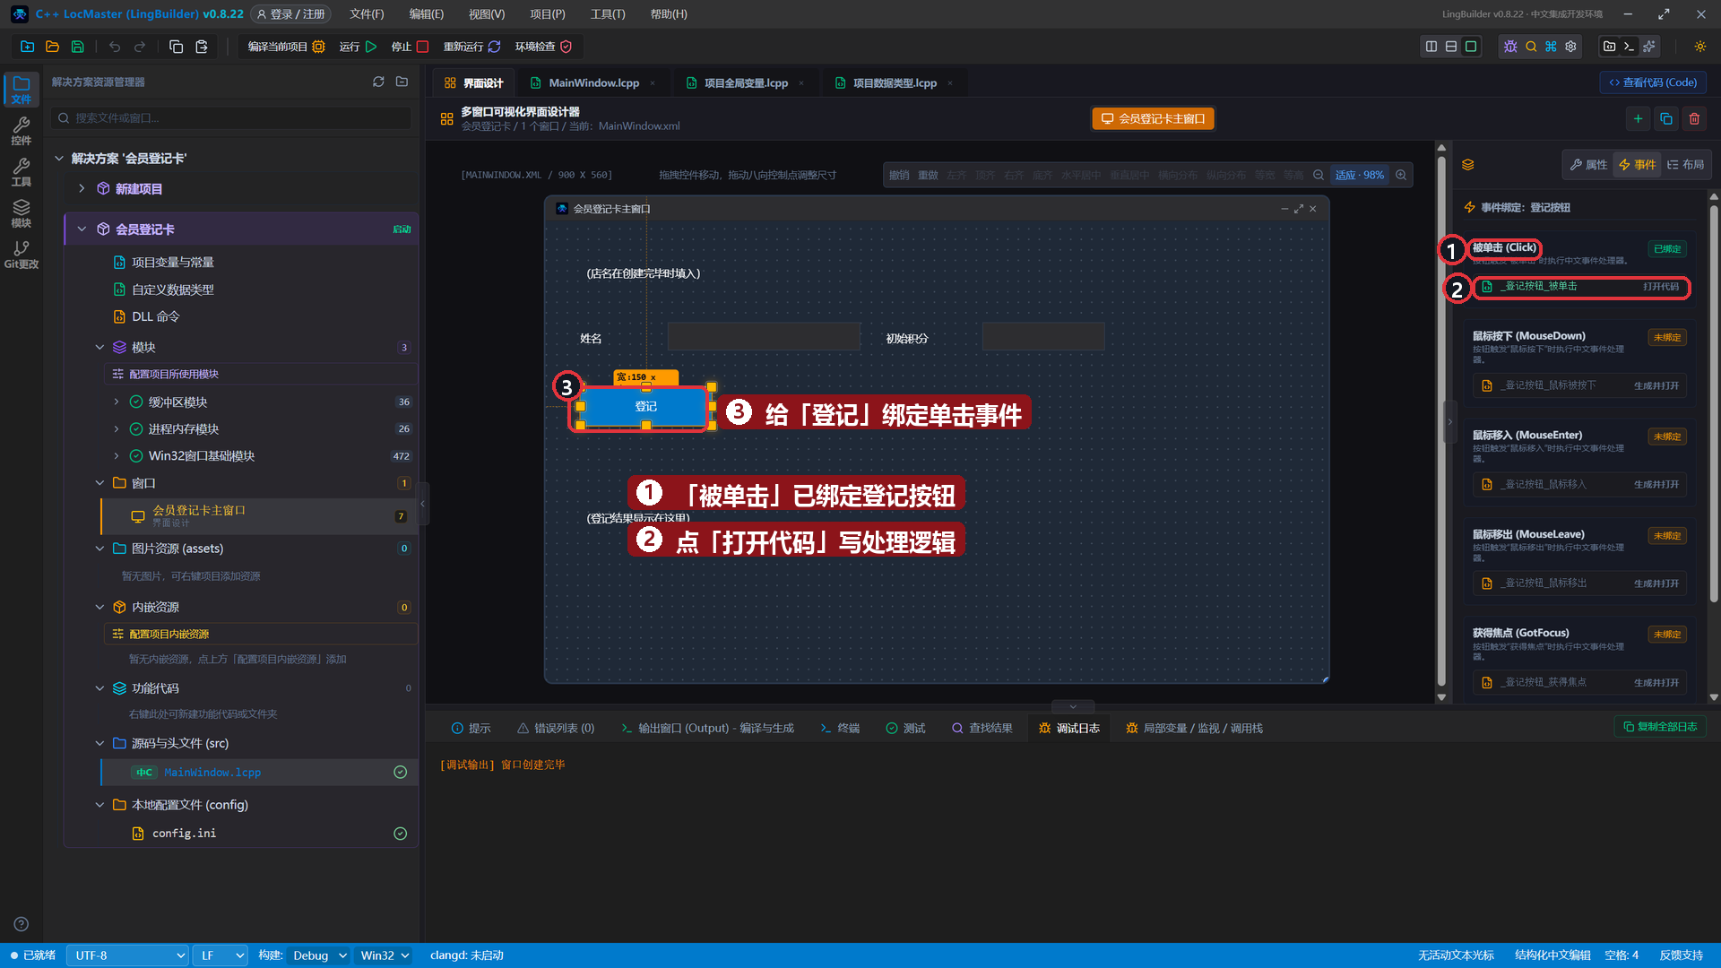Collapse the right properties panel handle
This screenshot has height=968, width=1721.
point(1449,421)
